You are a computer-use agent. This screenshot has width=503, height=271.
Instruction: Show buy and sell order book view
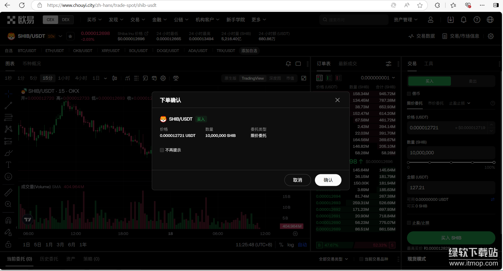(x=319, y=78)
